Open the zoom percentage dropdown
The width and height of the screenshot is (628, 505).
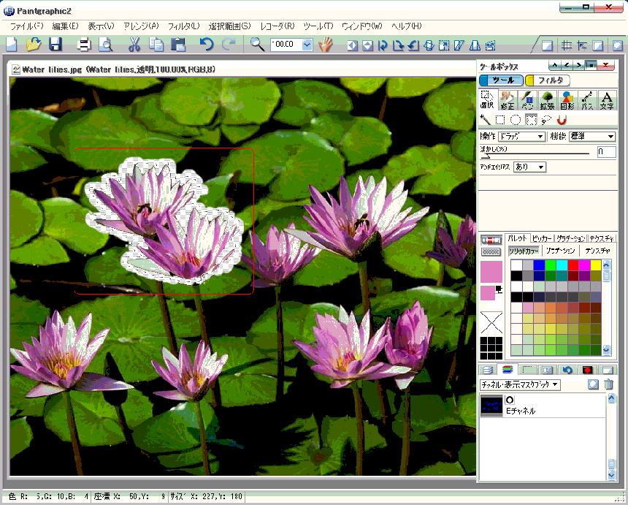coord(307,45)
